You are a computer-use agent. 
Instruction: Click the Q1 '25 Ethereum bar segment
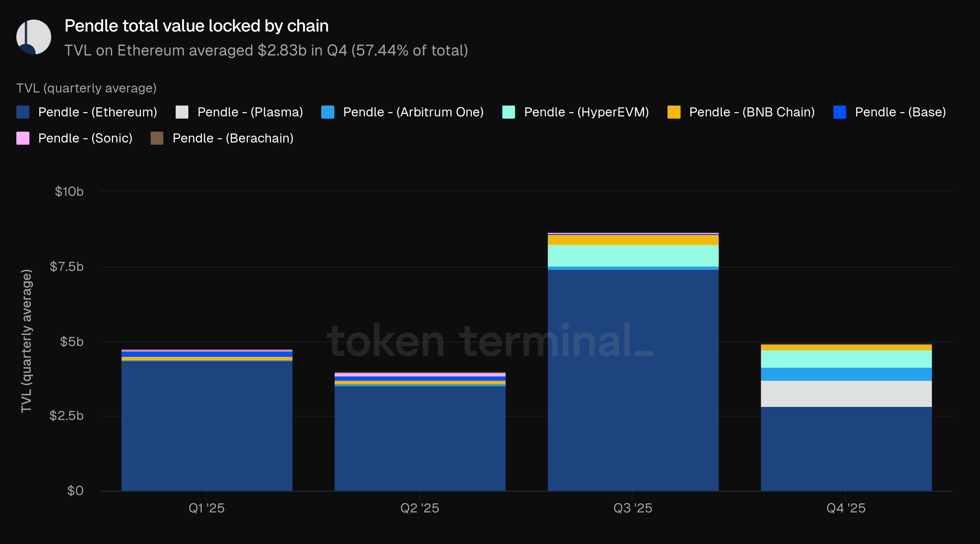207,426
